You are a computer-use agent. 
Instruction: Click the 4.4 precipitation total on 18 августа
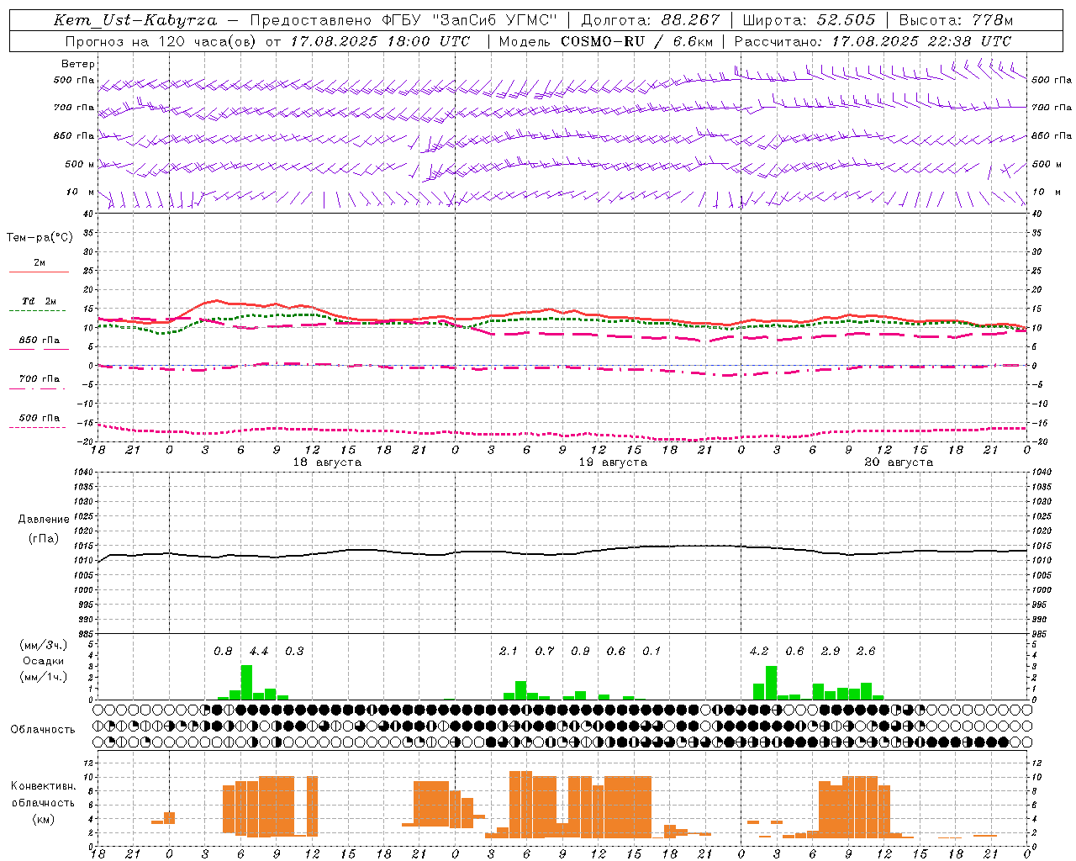tap(259, 652)
